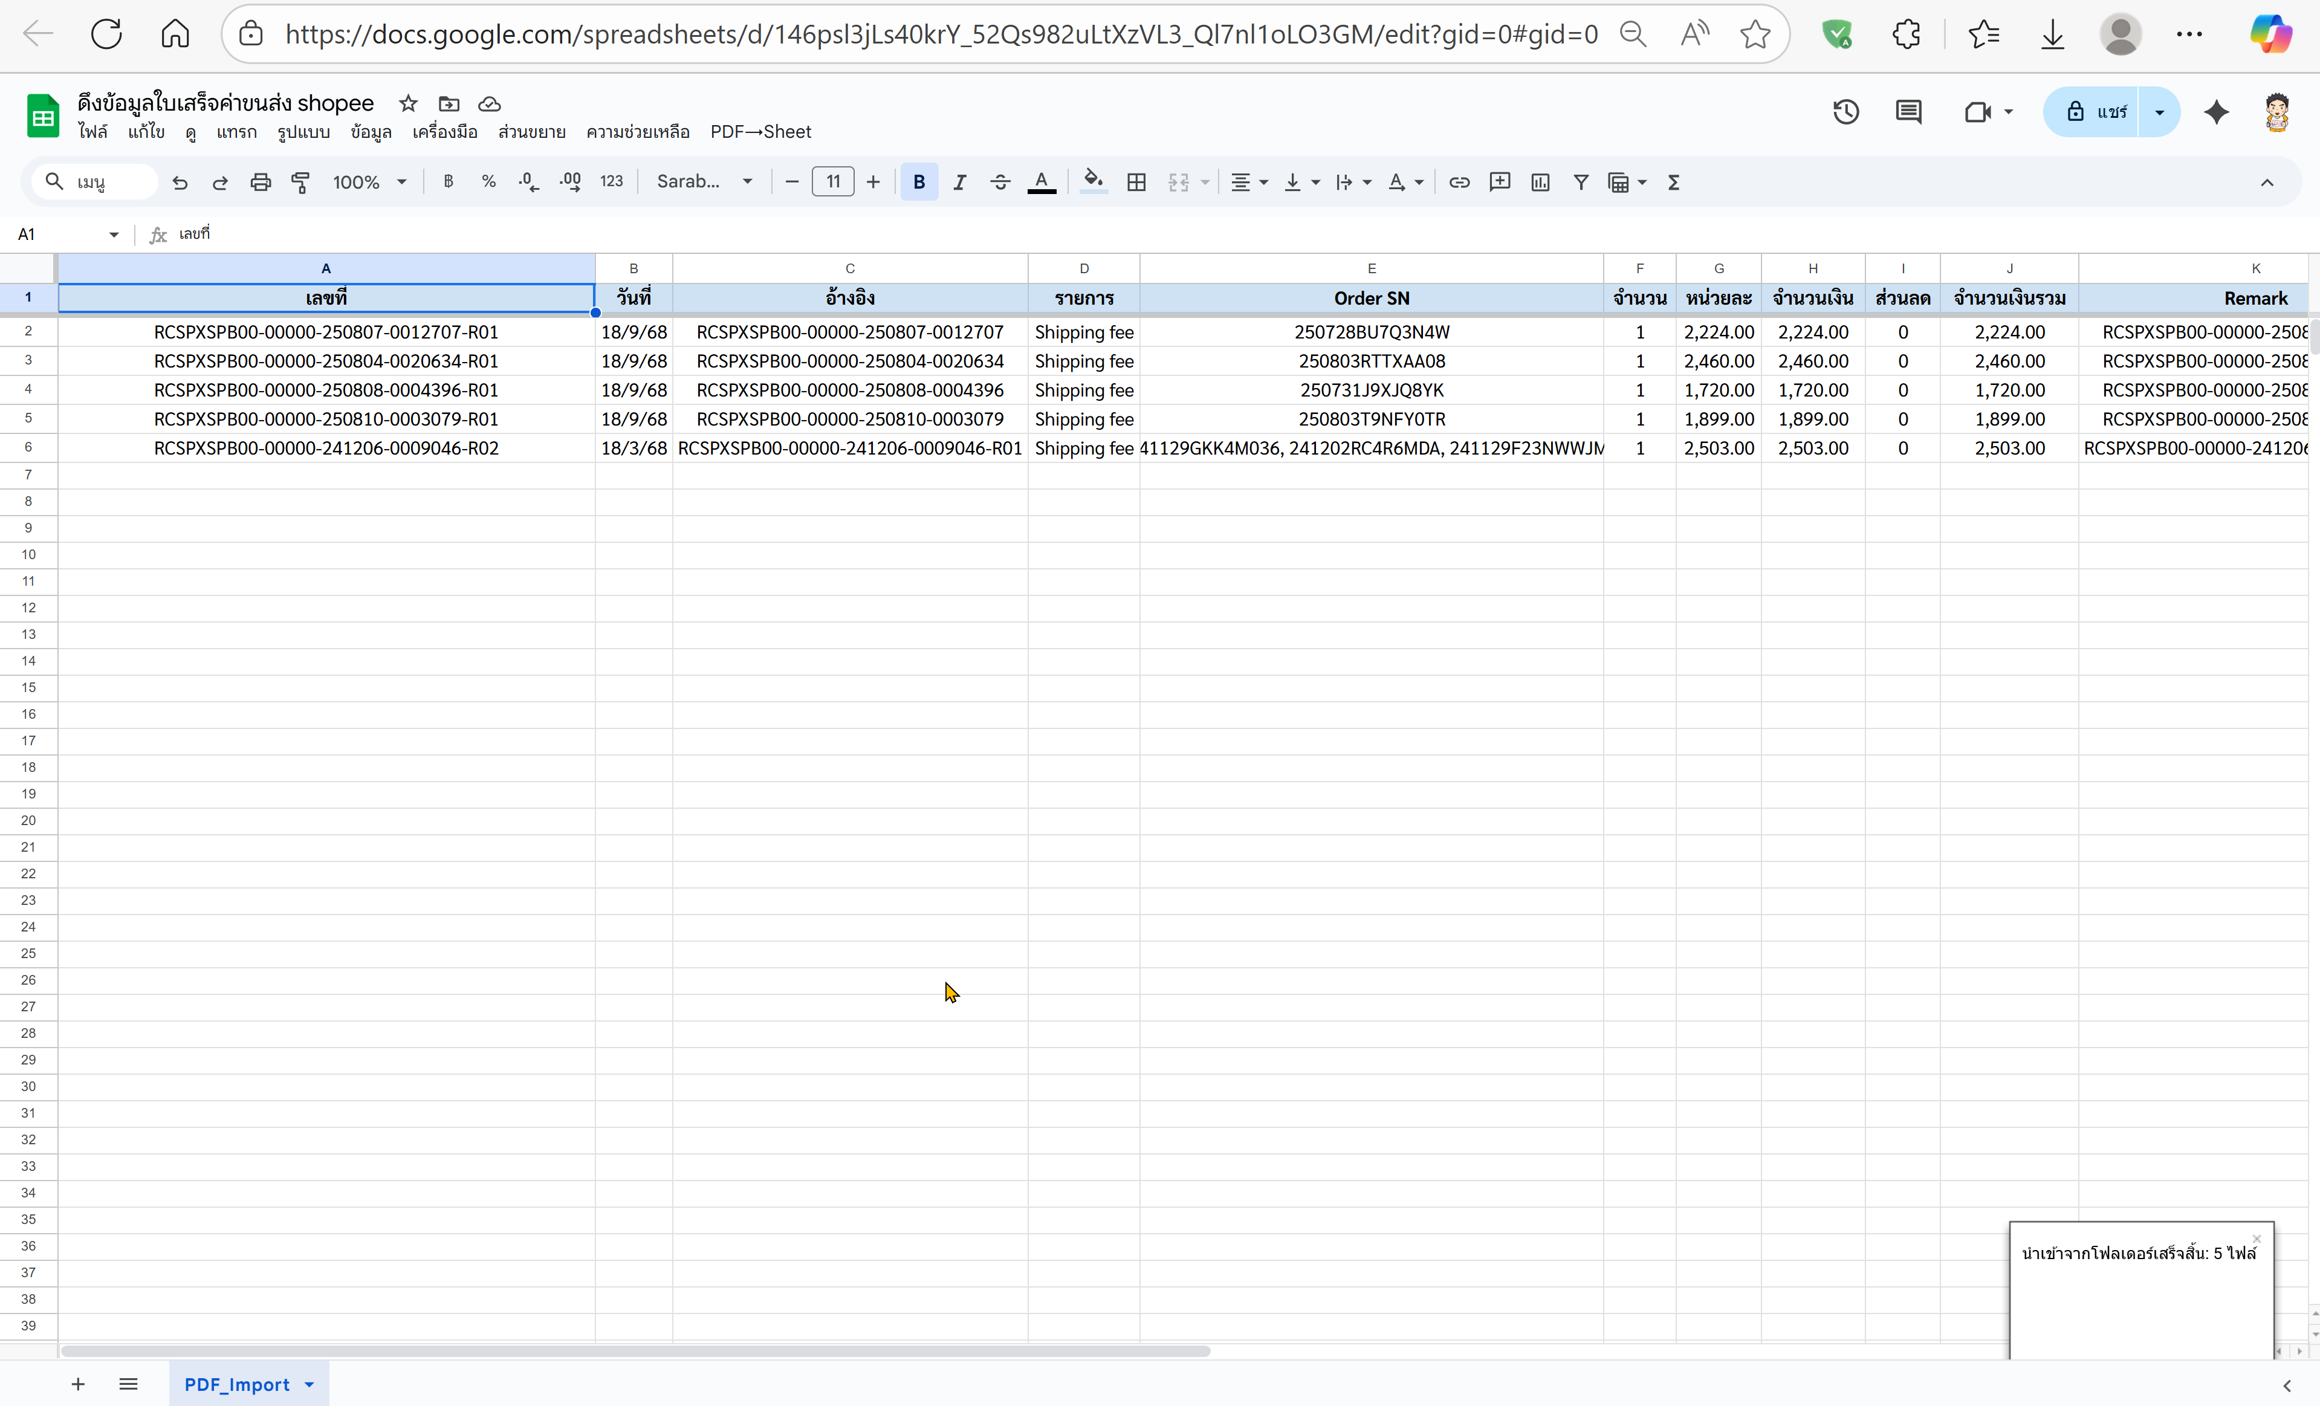Viewport: 2320px width, 1406px height.
Task: Click the print icon in toolbar
Action: (261, 183)
